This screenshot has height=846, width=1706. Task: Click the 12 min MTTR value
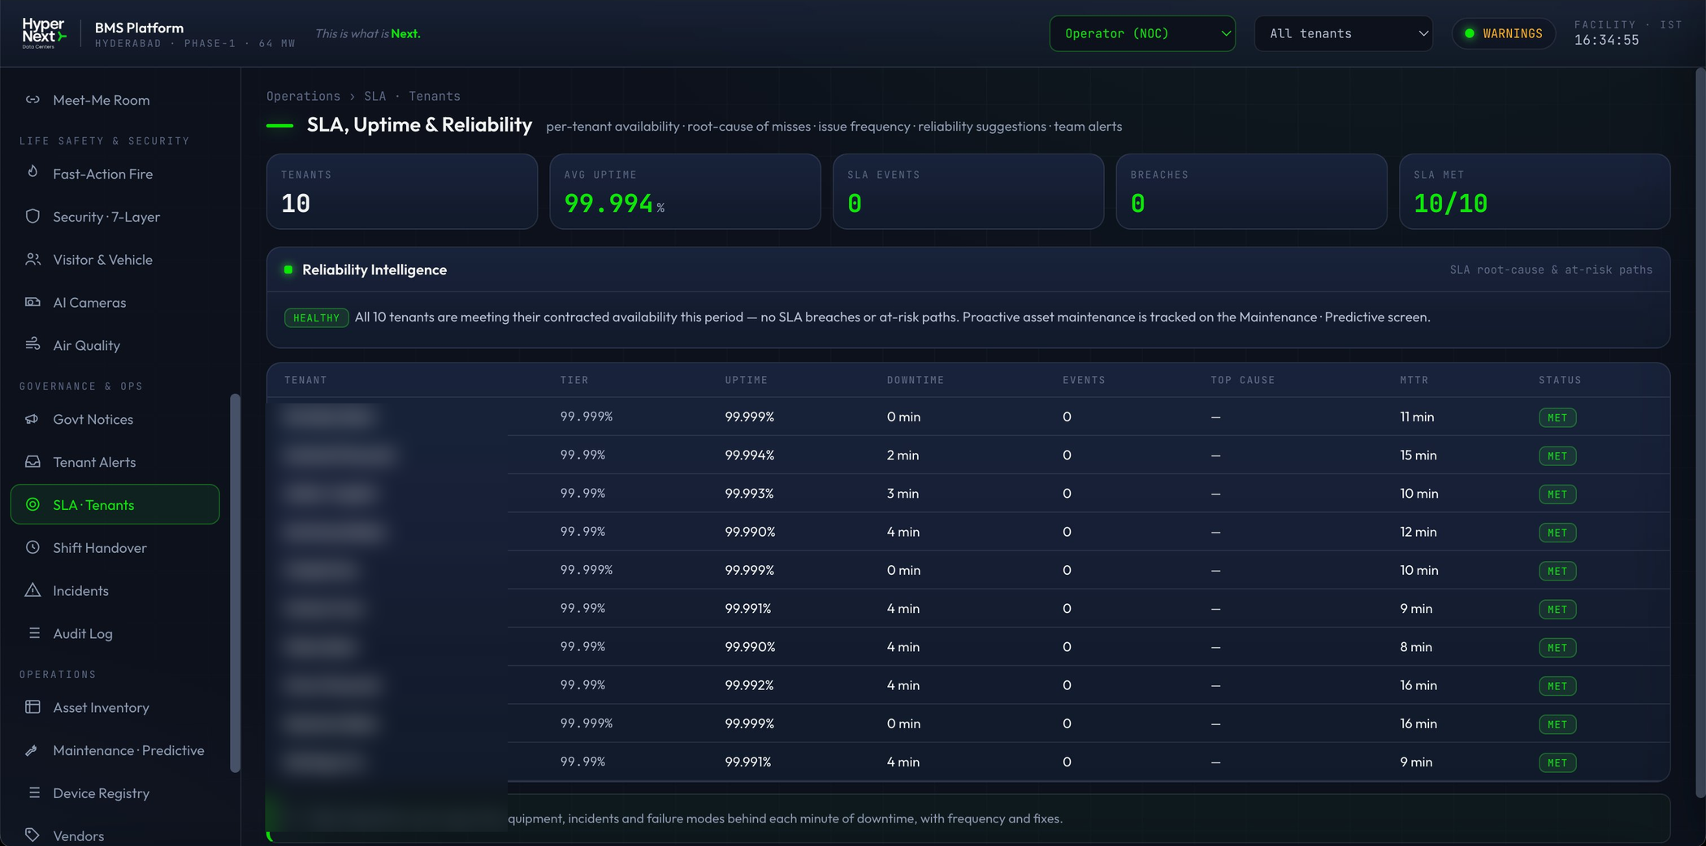click(x=1418, y=532)
